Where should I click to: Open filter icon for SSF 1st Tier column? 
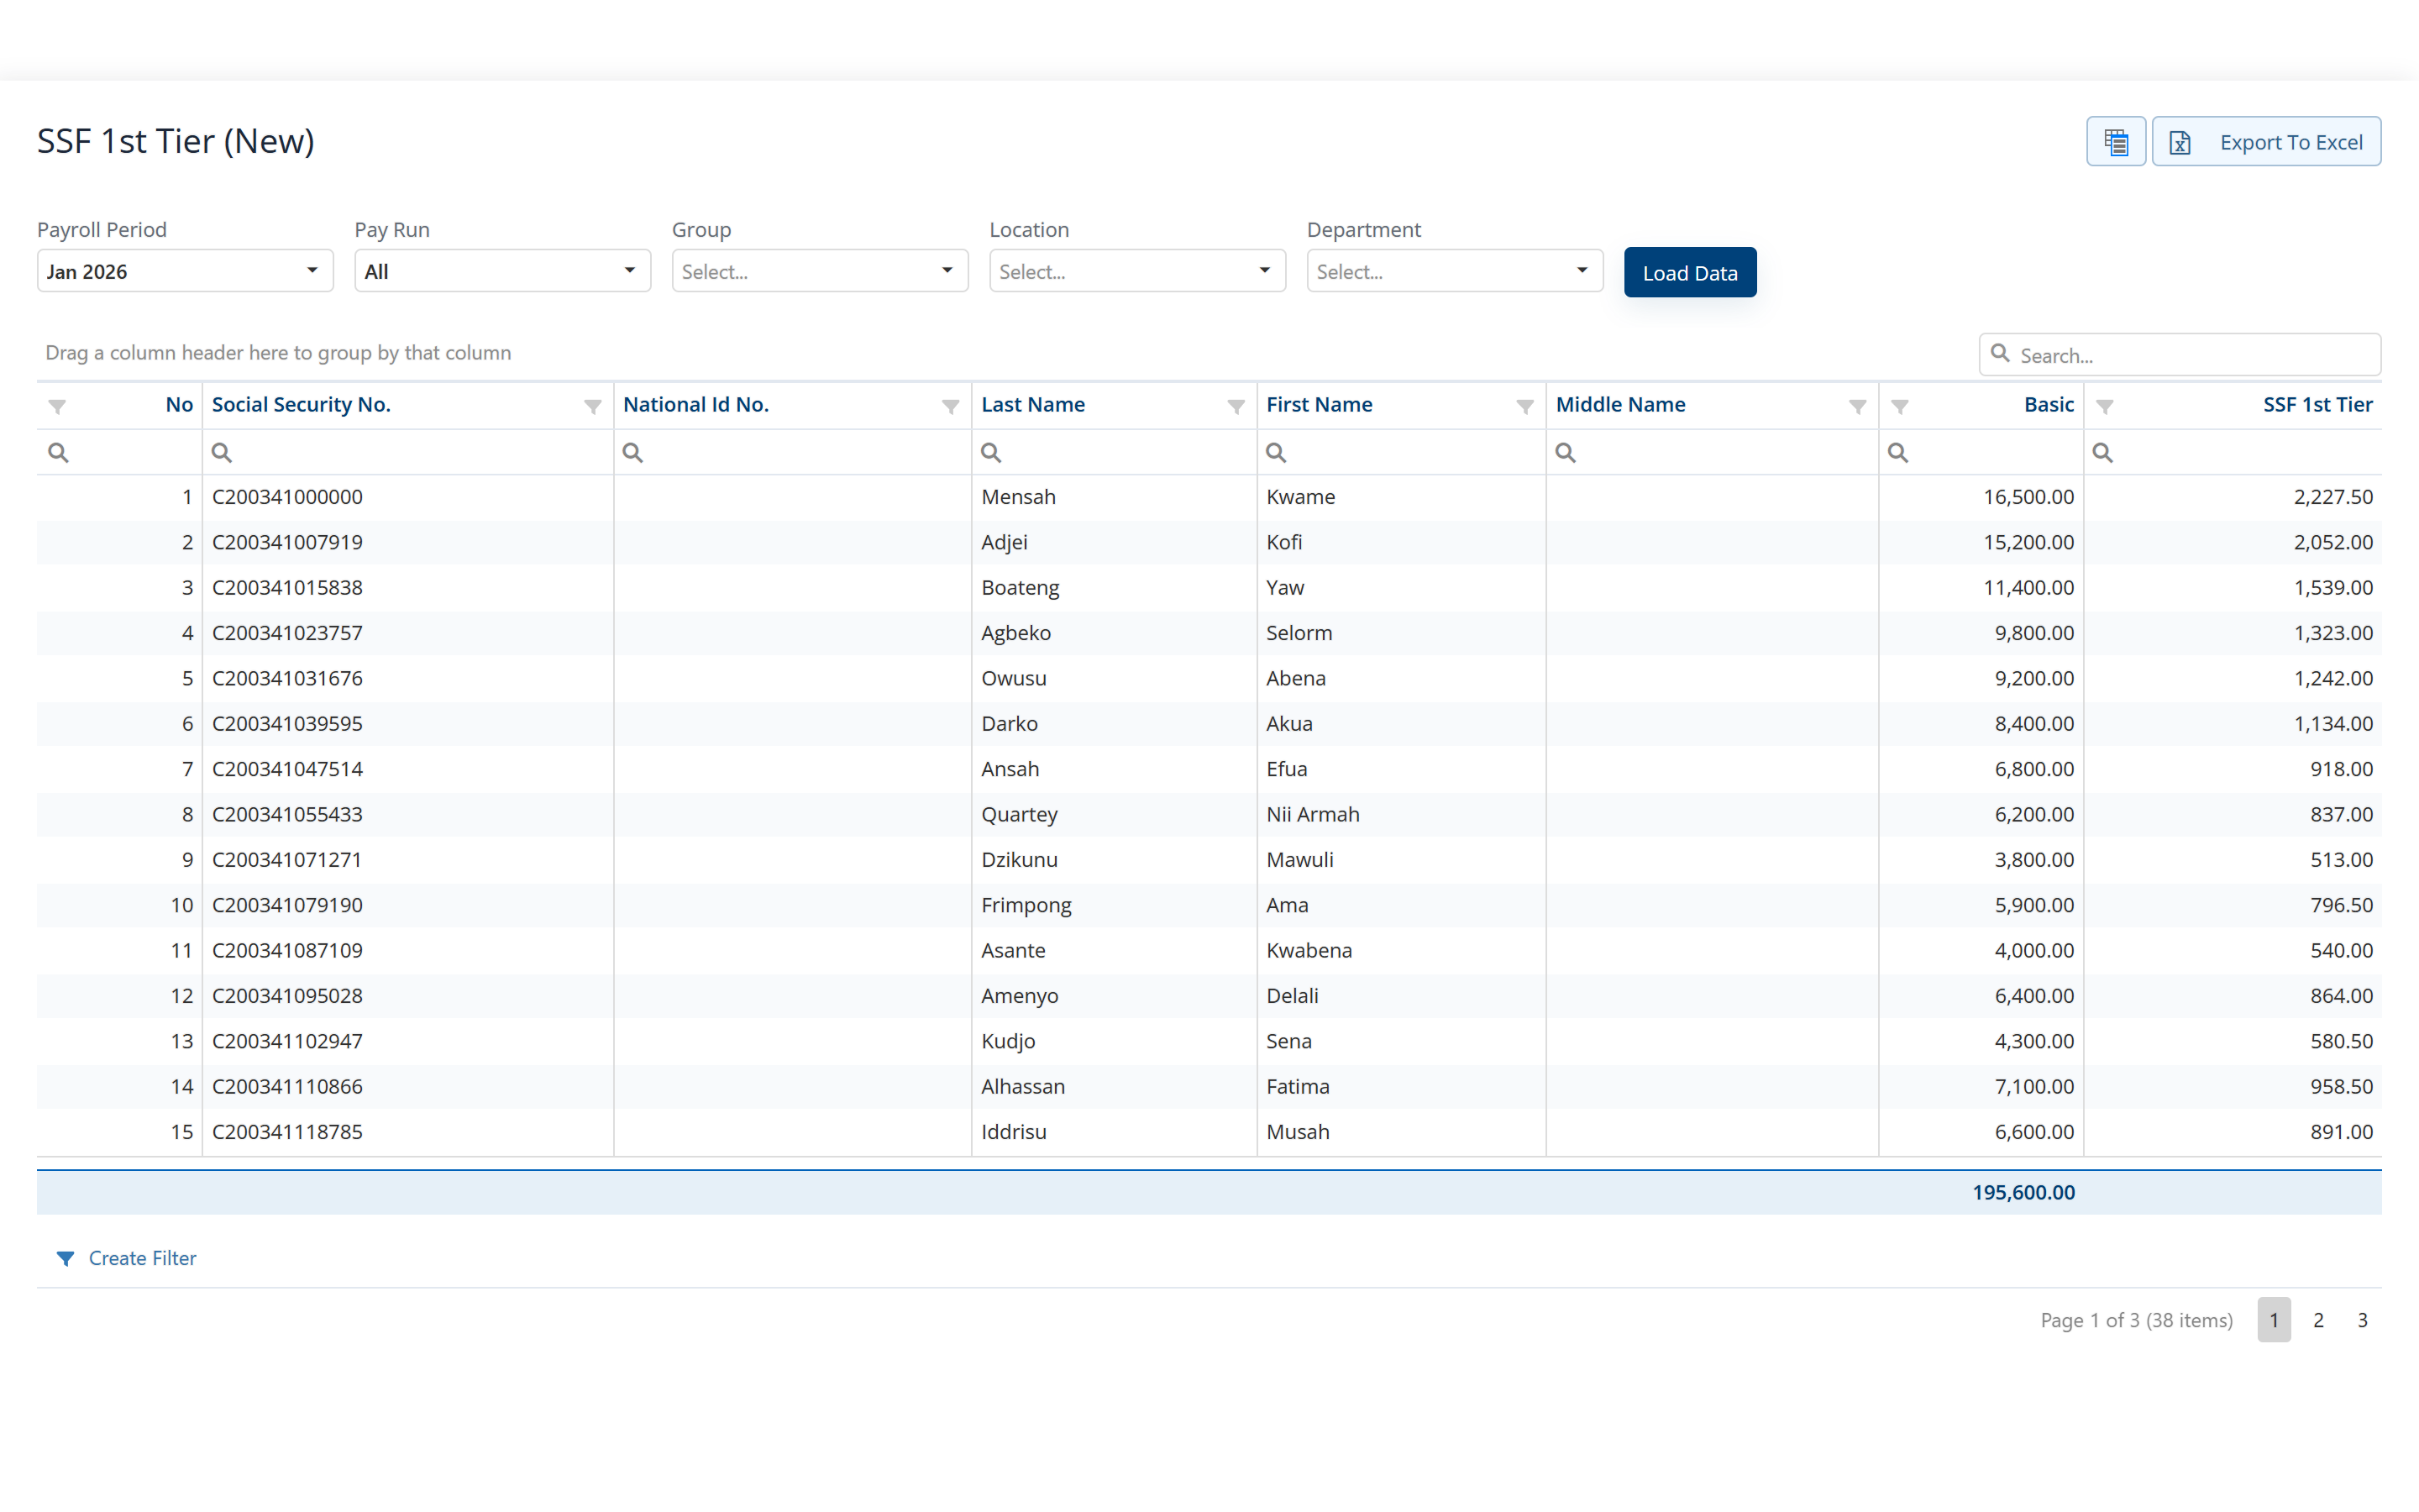2105,406
